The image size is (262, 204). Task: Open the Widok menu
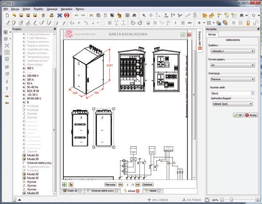(x=26, y=9)
